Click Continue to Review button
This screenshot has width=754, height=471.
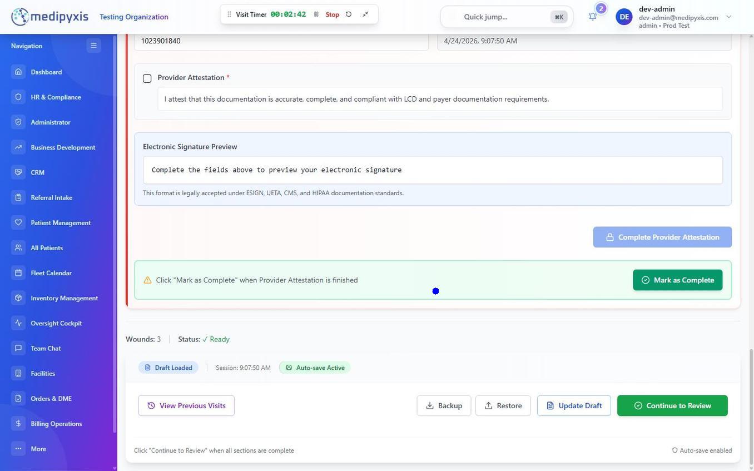[x=672, y=405]
